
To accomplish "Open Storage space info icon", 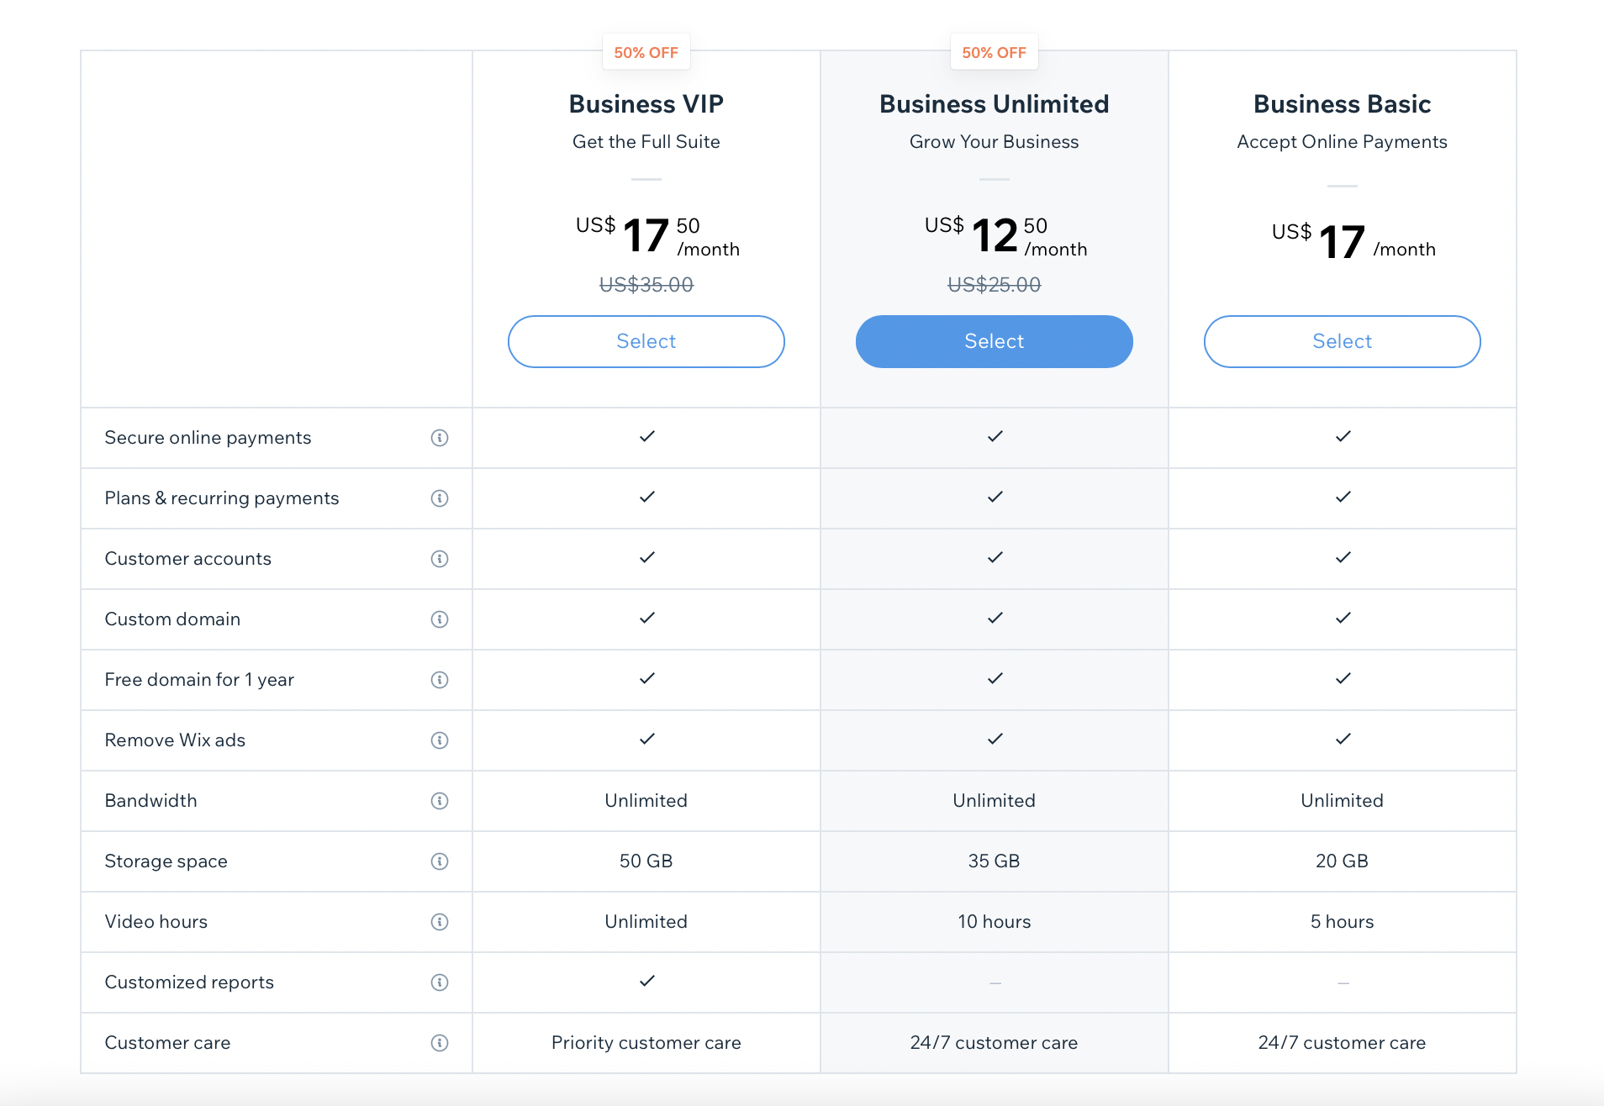I will [440, 861].
